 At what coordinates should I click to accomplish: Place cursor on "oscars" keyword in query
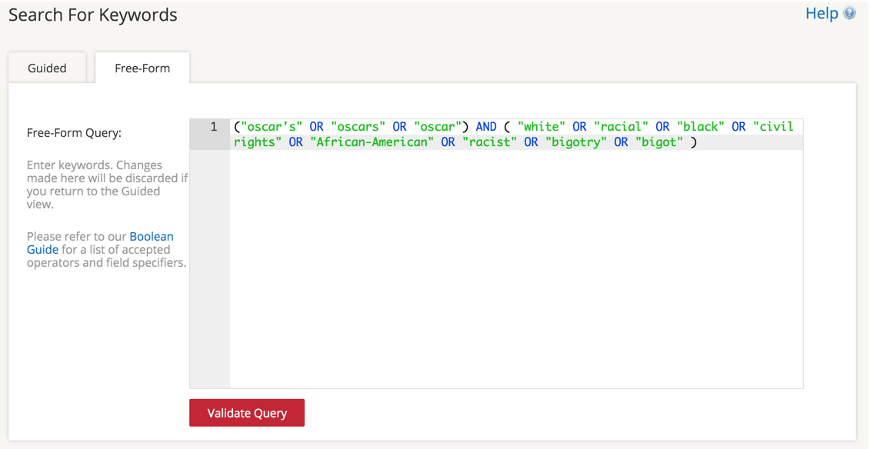(x=358, y=127)
